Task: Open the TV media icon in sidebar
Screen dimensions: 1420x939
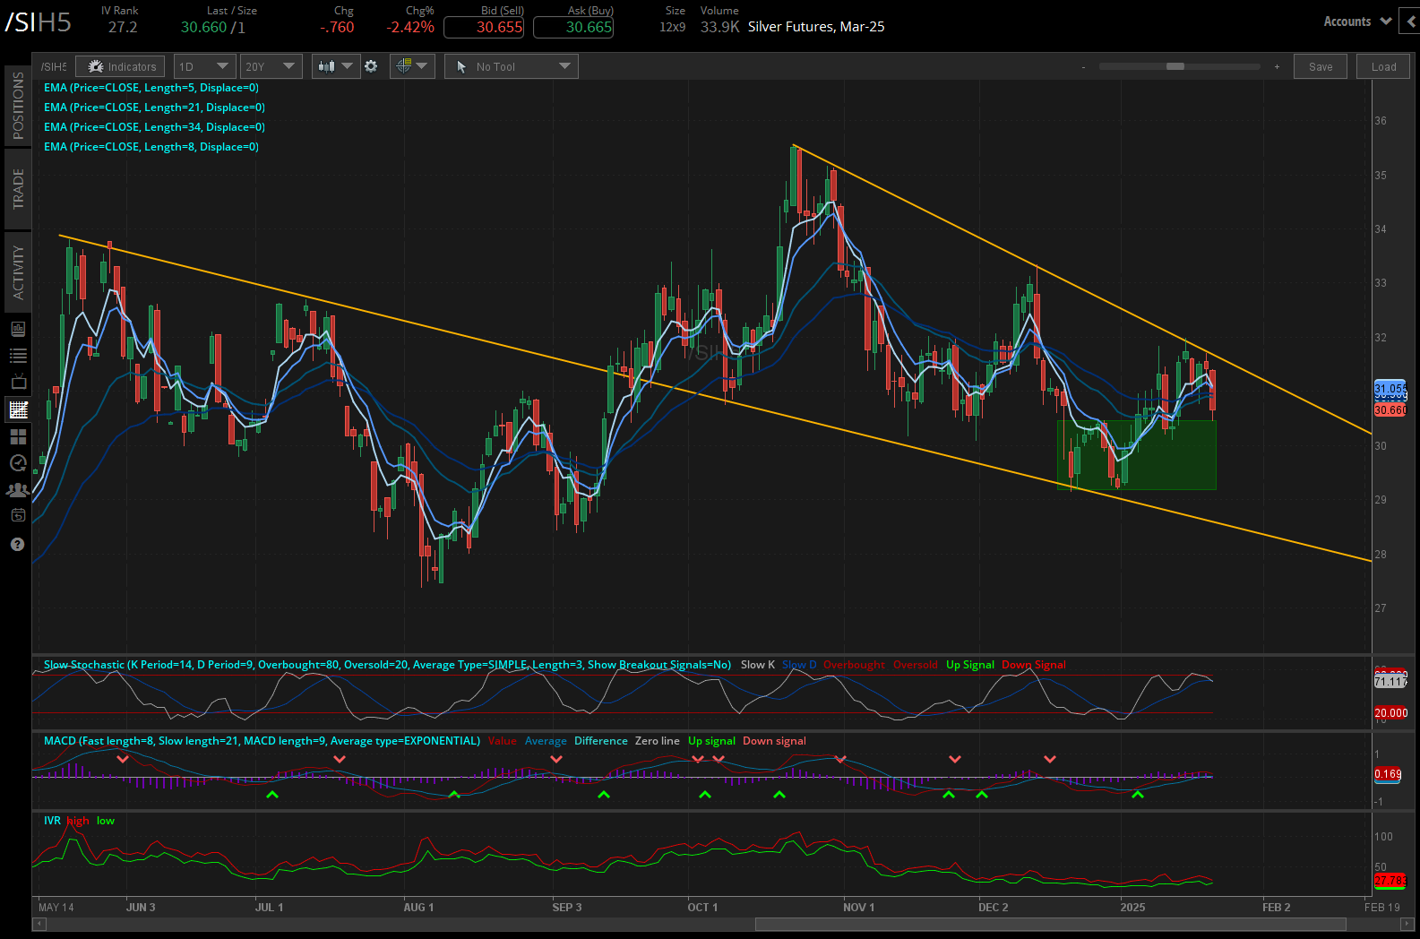Action: tap(18, 383)
